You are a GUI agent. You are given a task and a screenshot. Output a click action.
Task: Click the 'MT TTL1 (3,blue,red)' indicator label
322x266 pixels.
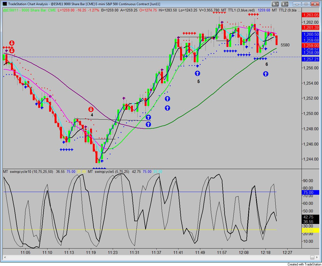238,10
